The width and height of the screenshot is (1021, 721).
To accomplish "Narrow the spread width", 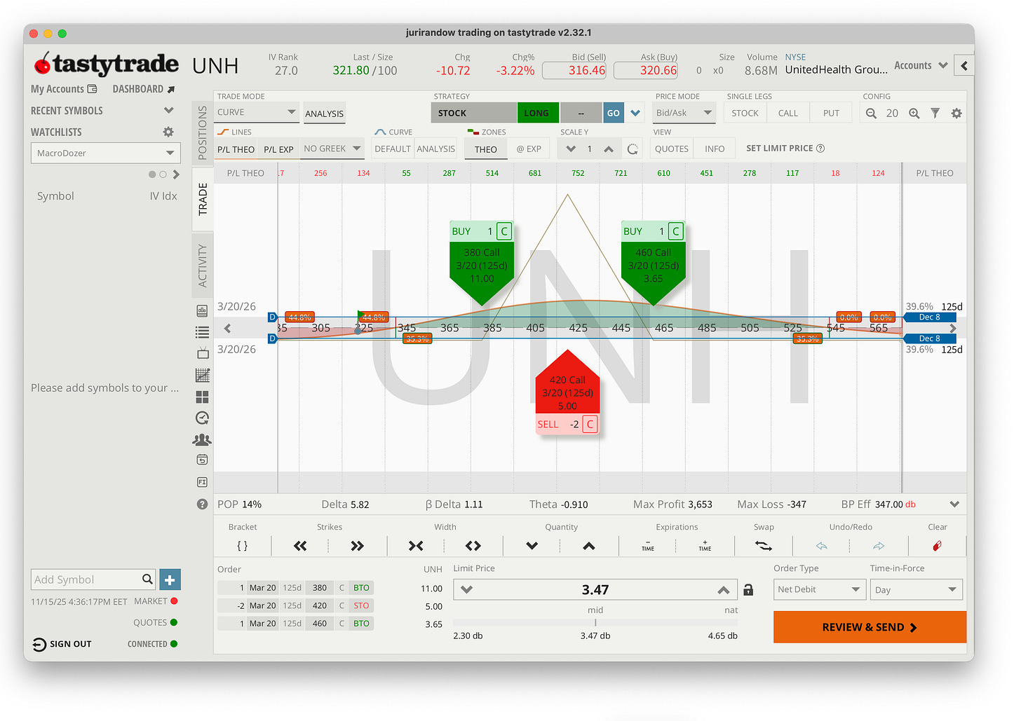I will (x=416, y=546).
